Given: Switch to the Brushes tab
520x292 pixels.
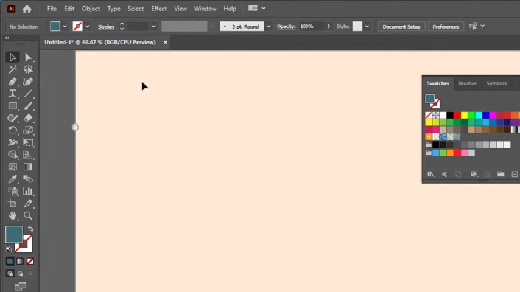Looking at the screenshot, I should pyautogui.click(x=467, y=83).
